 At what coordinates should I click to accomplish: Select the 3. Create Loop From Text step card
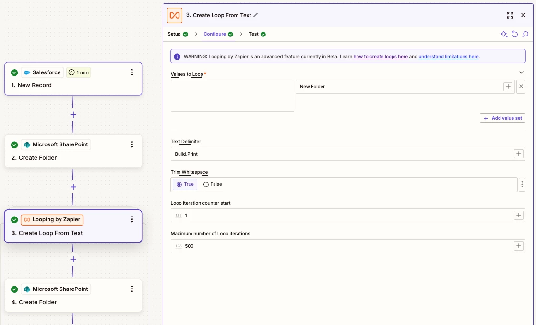(x=73, y=226)
